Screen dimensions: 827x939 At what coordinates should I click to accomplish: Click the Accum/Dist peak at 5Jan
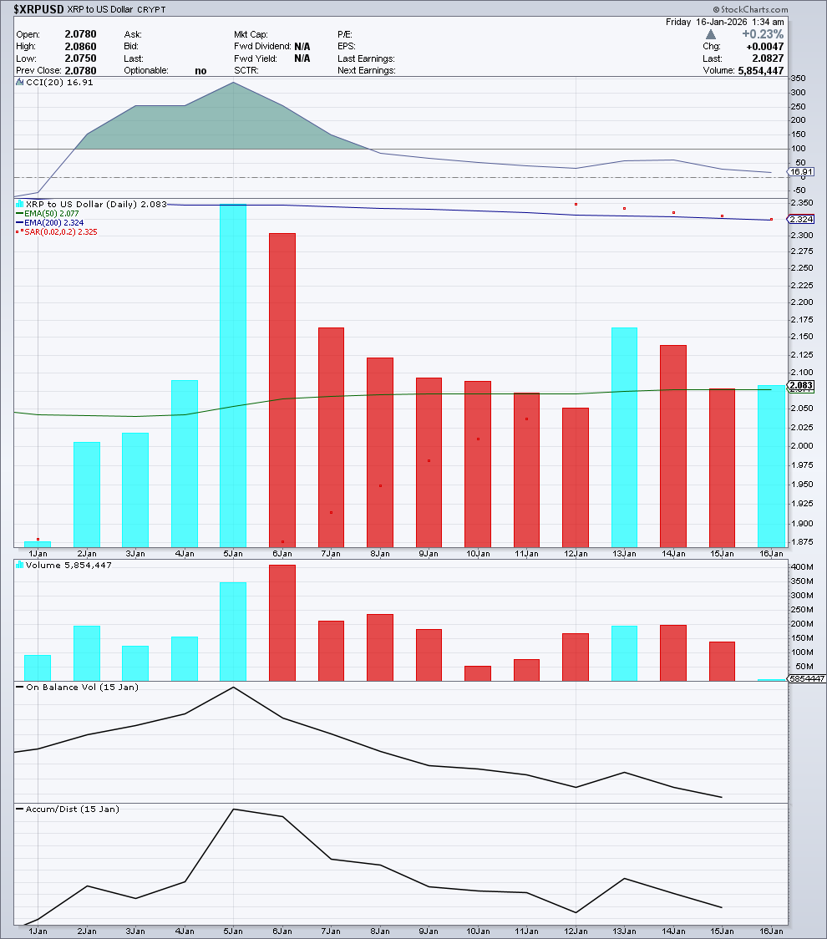point(233,810)
